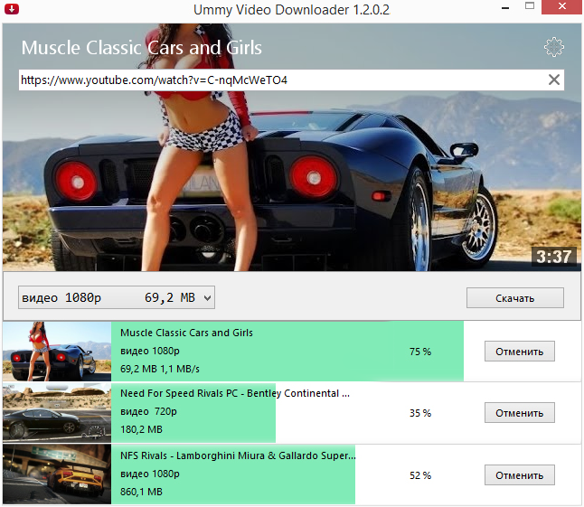Image resolution: width=584 pixels, height=507 pixels.
Task: Click the Ummy app icon in title bar
Action: coord(10,9)
